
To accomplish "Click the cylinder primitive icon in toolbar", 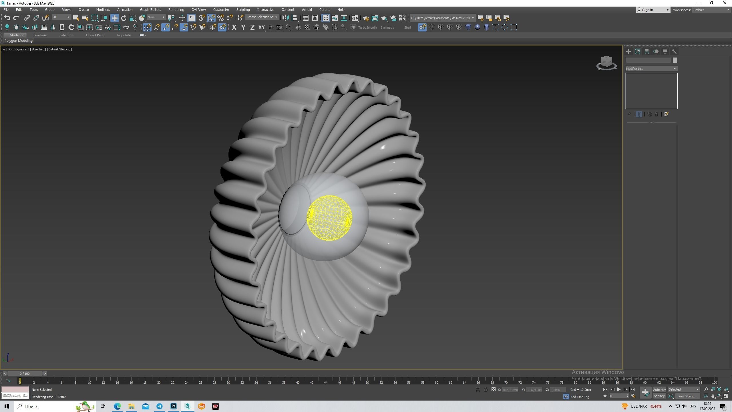I will pos(486,27).
